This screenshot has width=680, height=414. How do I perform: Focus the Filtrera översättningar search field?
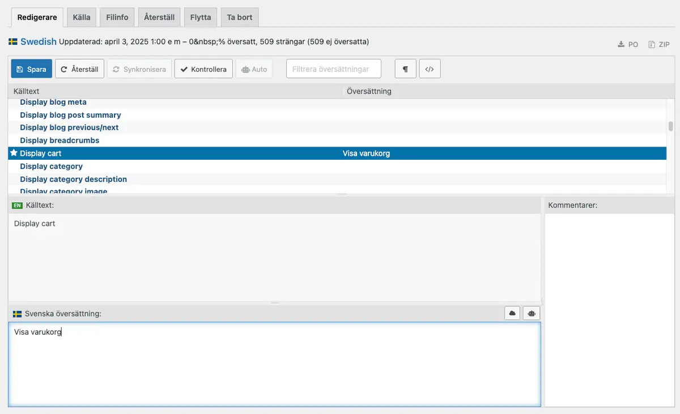point(333,69)
